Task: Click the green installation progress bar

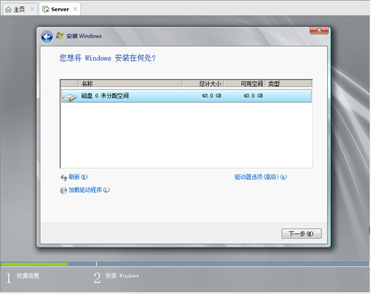Action: click(34, 264)
